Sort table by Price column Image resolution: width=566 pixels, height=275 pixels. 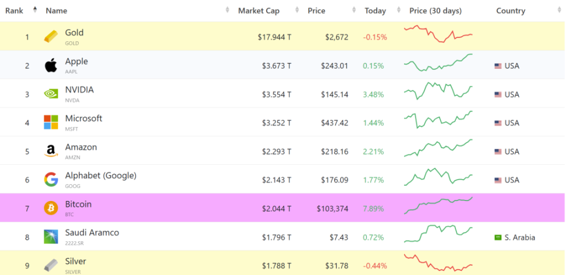pyautogui.click(x=316, y=10)
